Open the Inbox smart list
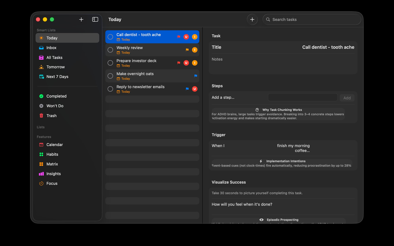 click(x=67, y=48)
